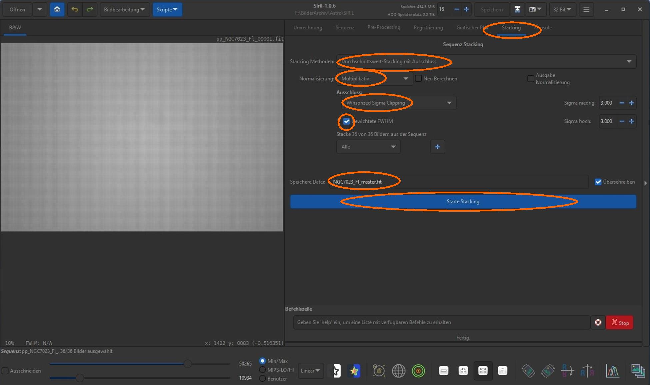Expand the Winsorized Sigma Clipping dropdown

coord(399,103)
